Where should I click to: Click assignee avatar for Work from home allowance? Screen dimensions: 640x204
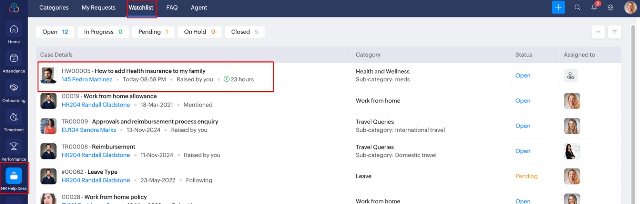572,101
